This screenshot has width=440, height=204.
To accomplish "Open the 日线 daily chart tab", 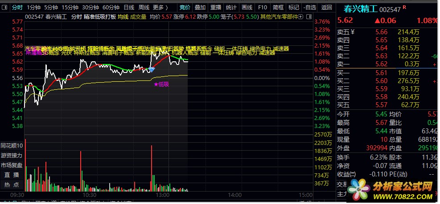I will 129,8.
